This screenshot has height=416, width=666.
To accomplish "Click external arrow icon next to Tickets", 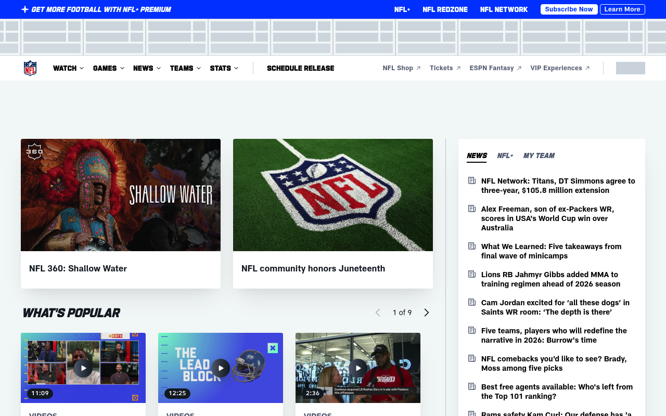I will click(458, 68).
